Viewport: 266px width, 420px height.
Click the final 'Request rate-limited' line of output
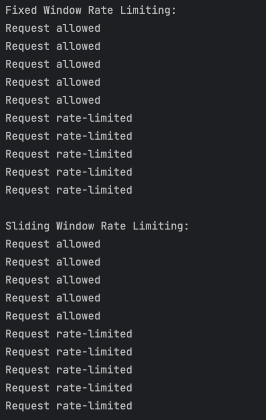tap(69, 406)
